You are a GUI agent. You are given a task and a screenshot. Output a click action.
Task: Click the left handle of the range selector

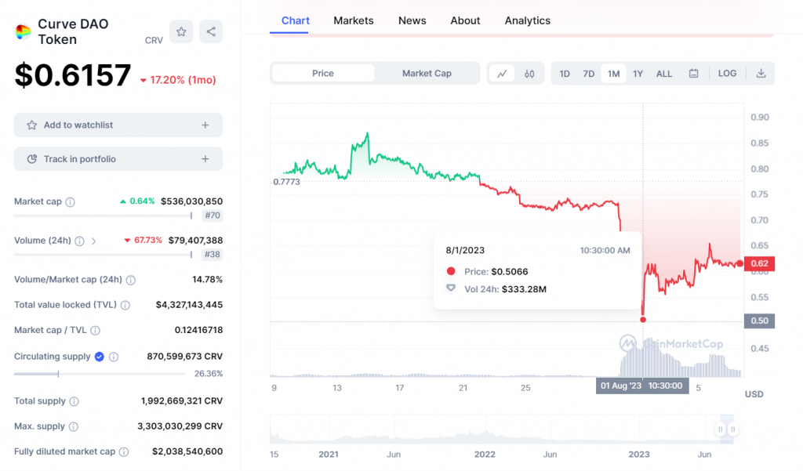tap(721, 429)
